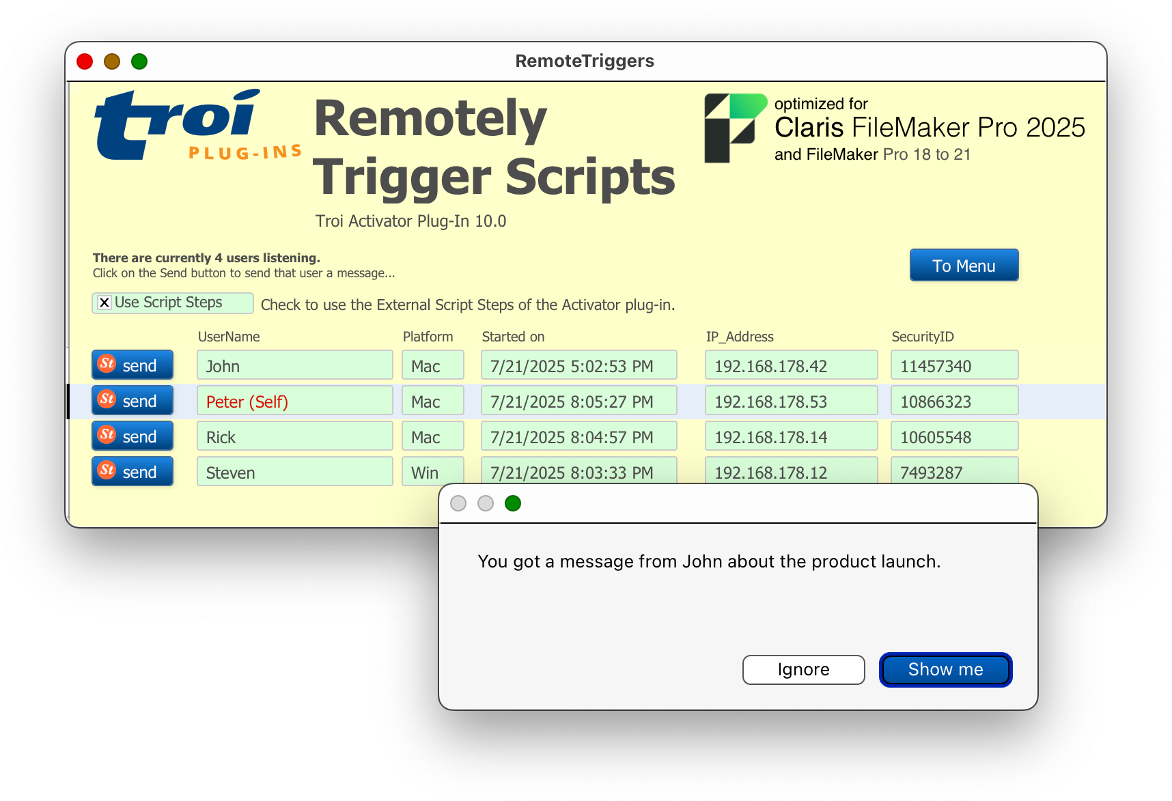Click IP address 192.168.178.42
This screenshot has height=801, width=1172.
pos(792,365)
